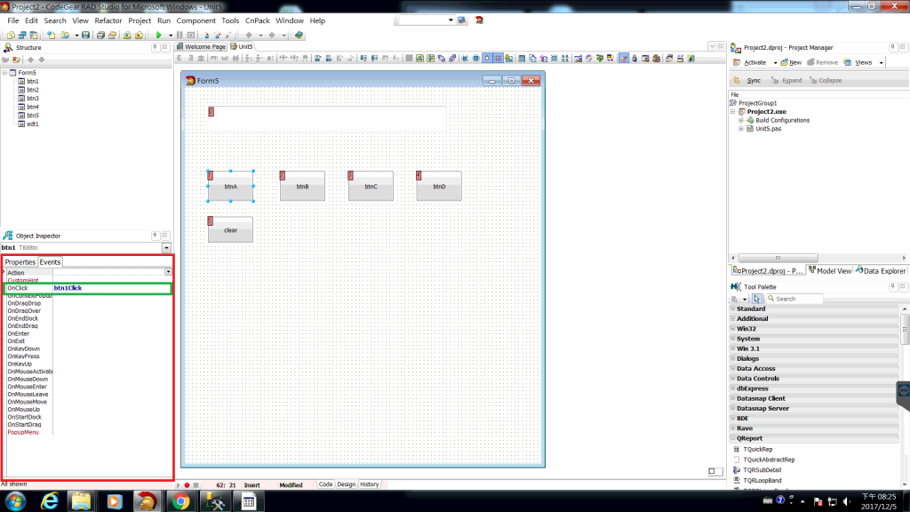Viewport: 910px width, 512px height.
Task: Click the Back navigation arrow icon
Action: point(249,35)
